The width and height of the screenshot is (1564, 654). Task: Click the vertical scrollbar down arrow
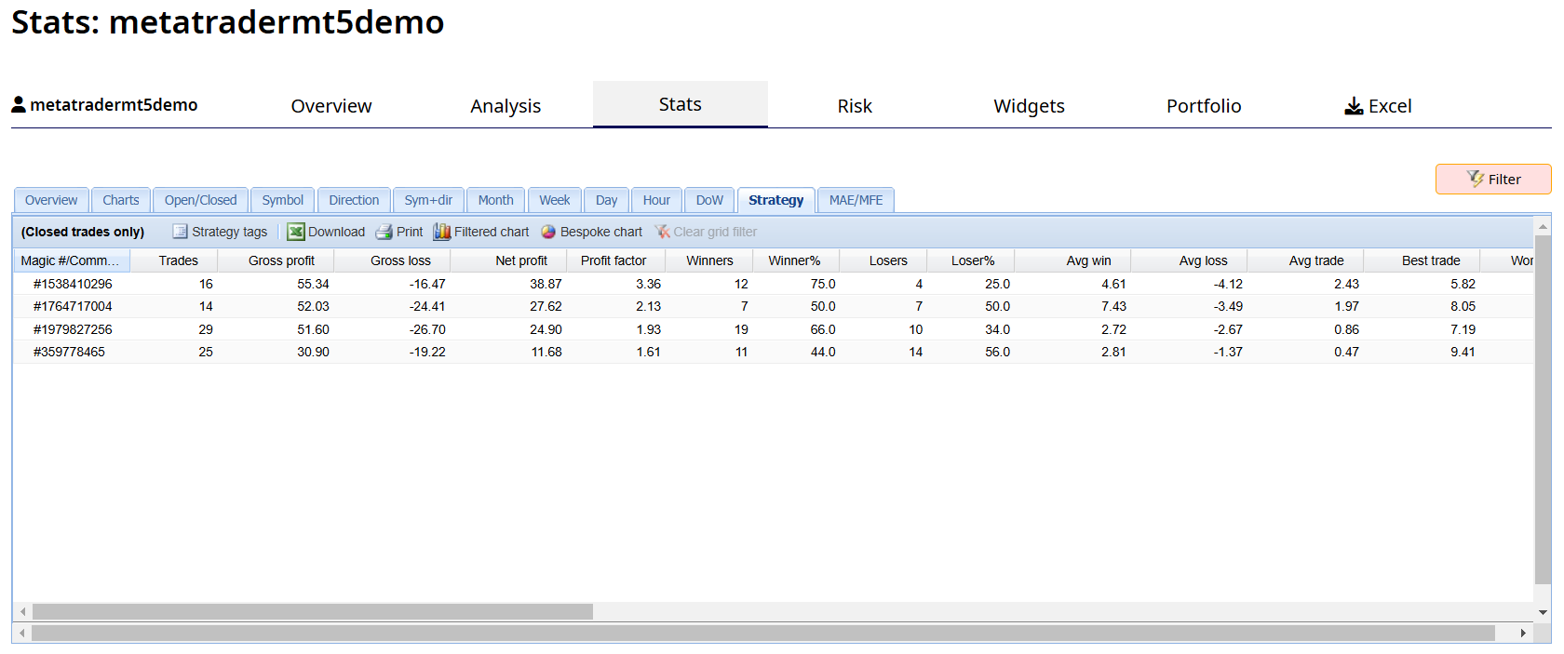pos(1544,612)
